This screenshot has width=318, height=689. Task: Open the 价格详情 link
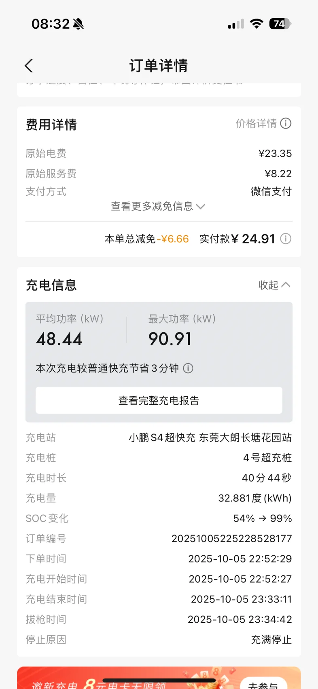tap(257, 123)
